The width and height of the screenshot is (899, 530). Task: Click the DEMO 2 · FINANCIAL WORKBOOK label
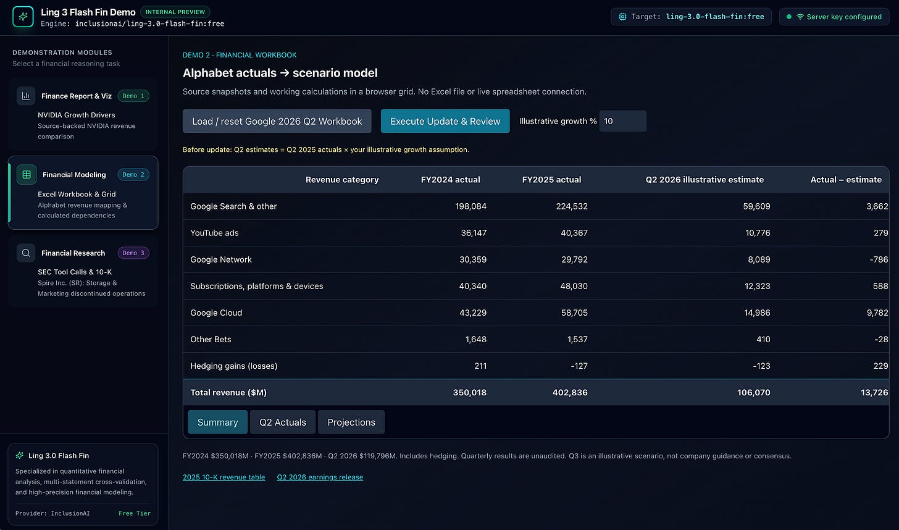240,55
